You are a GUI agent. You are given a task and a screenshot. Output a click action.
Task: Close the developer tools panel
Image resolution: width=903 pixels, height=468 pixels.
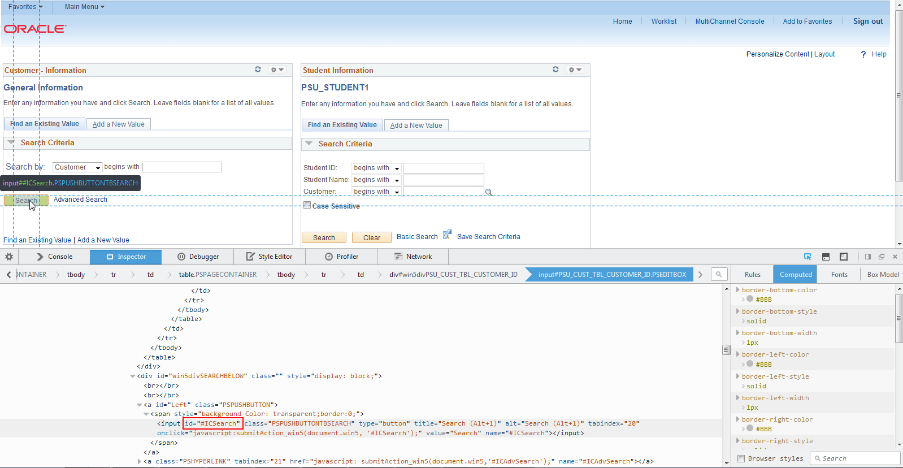click(x=895, y=257)
